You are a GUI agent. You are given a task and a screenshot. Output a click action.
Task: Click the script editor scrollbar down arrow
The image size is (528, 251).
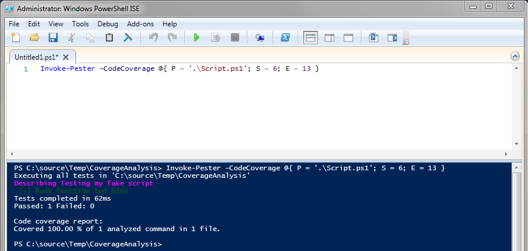point(516,144)
